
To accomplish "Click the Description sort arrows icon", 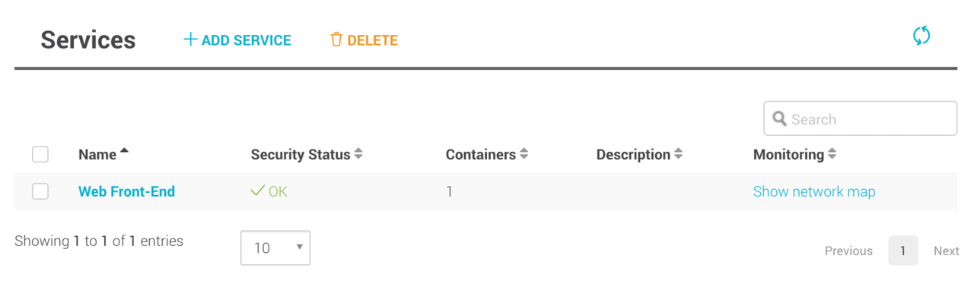I will (x=678, y=154).
